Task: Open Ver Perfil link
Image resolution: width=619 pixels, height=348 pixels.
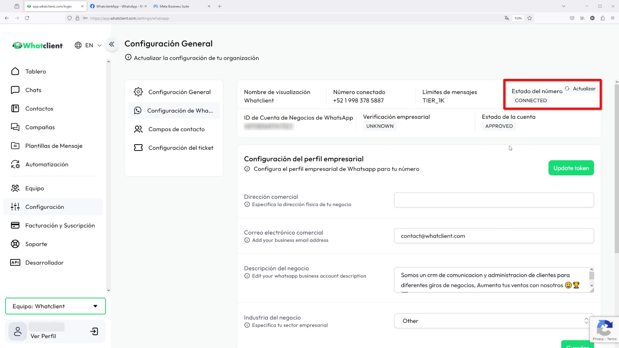Action: tap(43, 336)
